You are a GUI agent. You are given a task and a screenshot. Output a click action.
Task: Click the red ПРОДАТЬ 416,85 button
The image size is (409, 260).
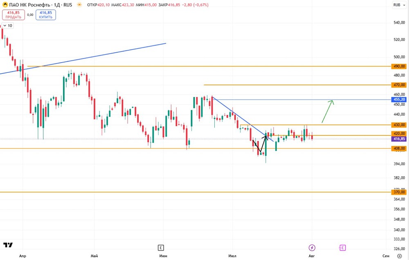click(13, 15)
